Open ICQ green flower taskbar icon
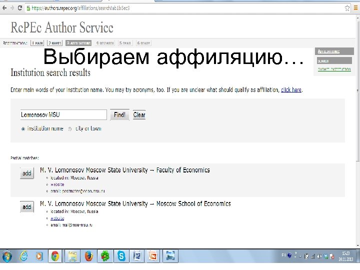360x270 pixels. pos(105,256)
